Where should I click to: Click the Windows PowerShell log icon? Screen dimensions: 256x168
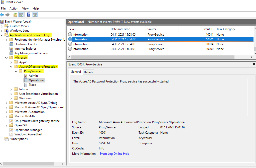point(11,134)
